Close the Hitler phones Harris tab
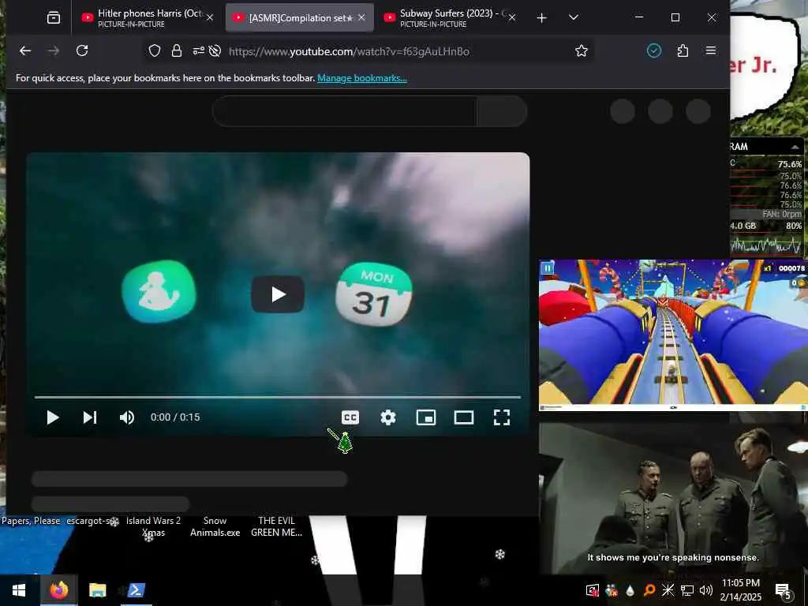Screen dimensions: 808x606 click(210, 18)
